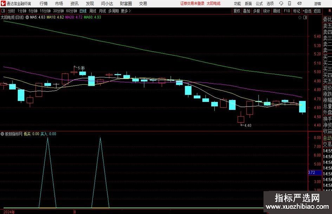Click the 8.00 indicator axis label
Screen dimensions: 332x214
click(317, 137)
